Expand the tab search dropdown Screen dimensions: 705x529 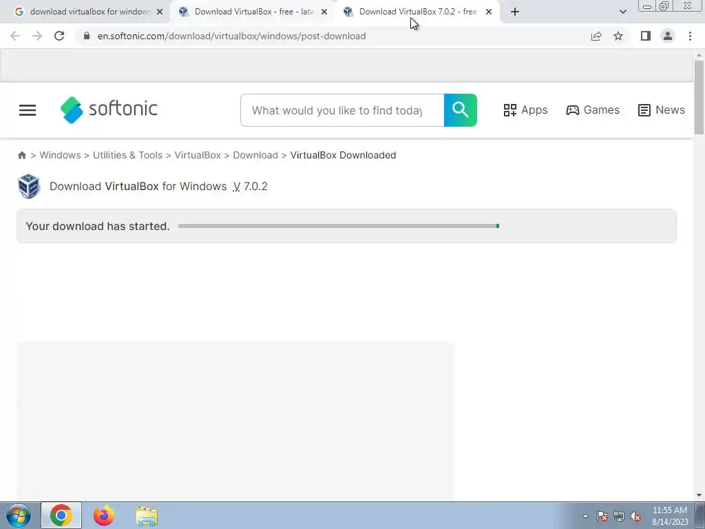pyautogui.click(x=622, y=12)
